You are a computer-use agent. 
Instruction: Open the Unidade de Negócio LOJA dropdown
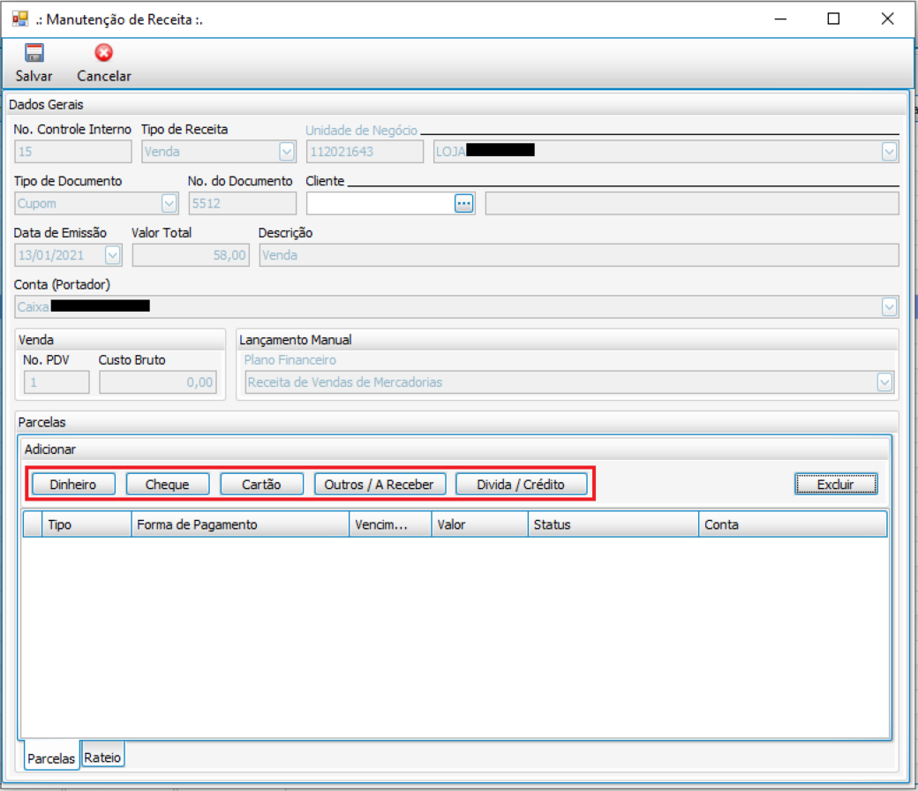[889, 152]
